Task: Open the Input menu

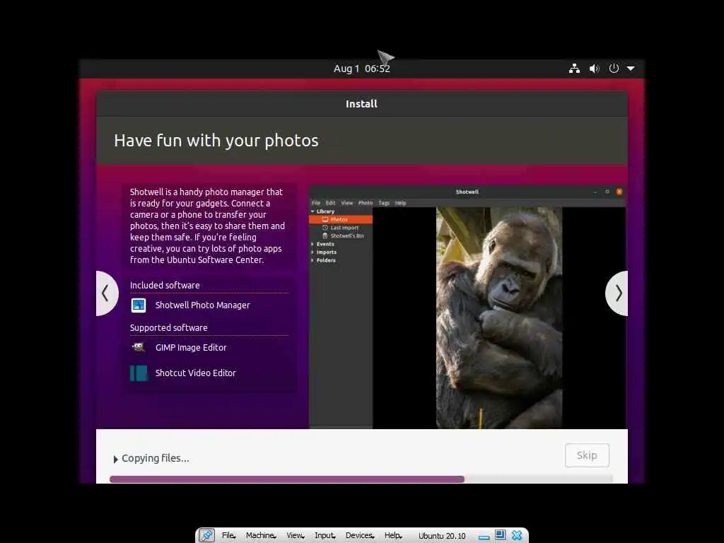Action: pos(325,535)
